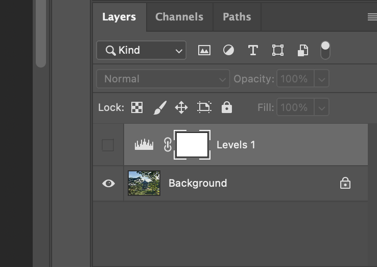Filter layers by pixel image kind
Screen dimensions: 377x267
[x=204, y=50]
